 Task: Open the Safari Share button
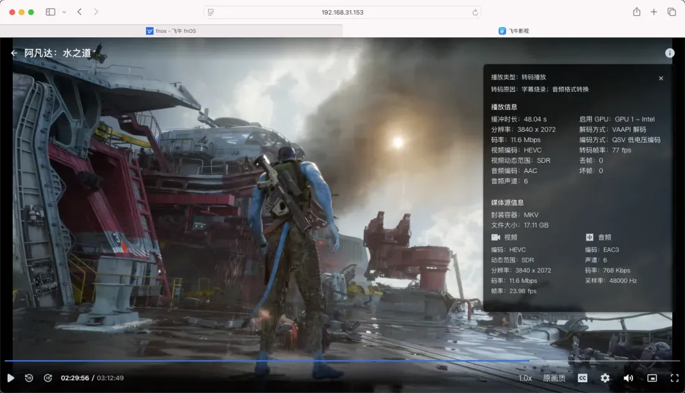pyautogui.click(x=636, y=12)
